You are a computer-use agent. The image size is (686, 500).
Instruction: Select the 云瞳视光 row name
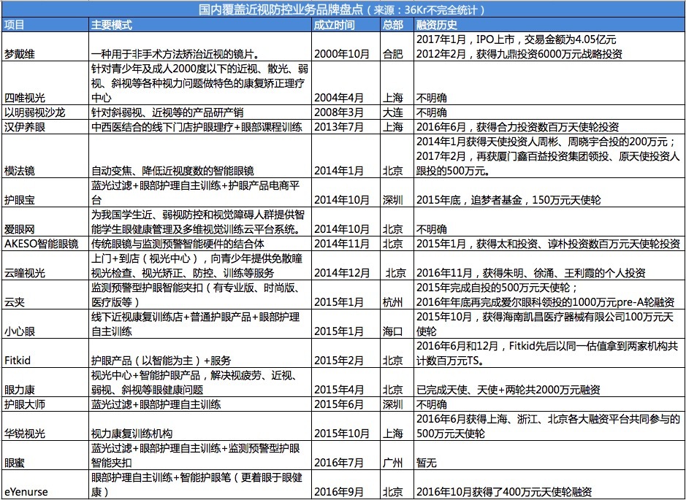[x=45, y=266]
